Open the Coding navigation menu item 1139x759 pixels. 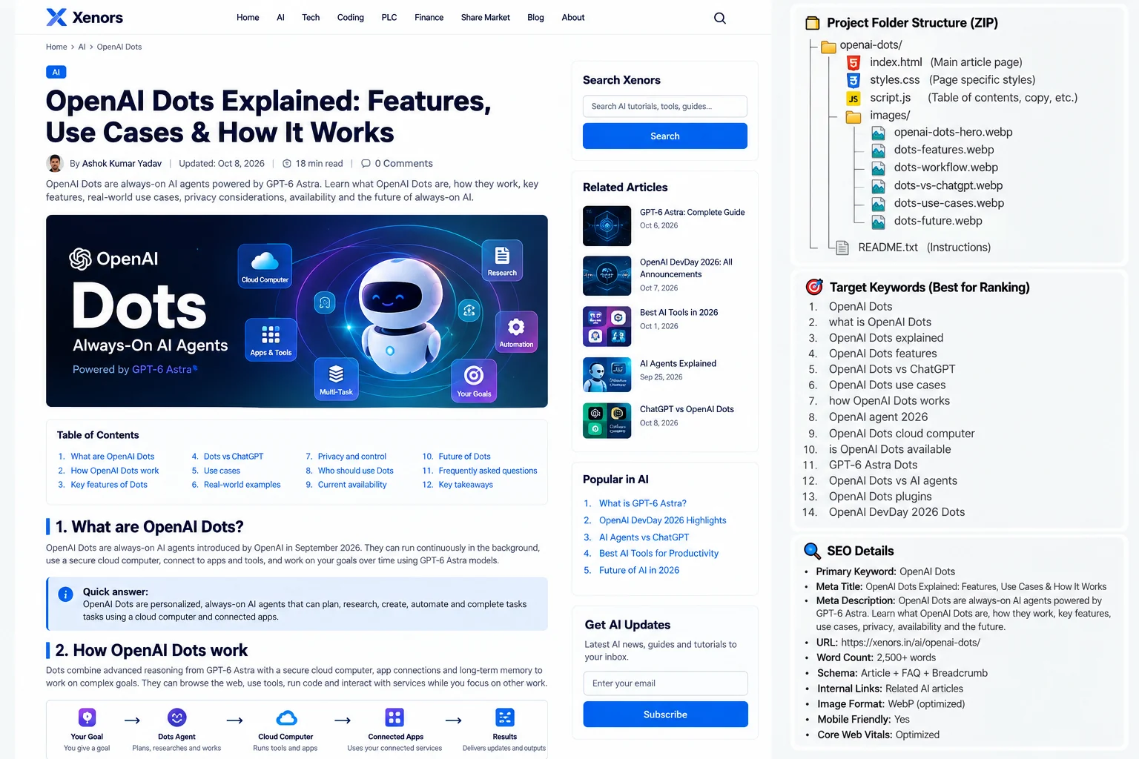tap(351, 18)
